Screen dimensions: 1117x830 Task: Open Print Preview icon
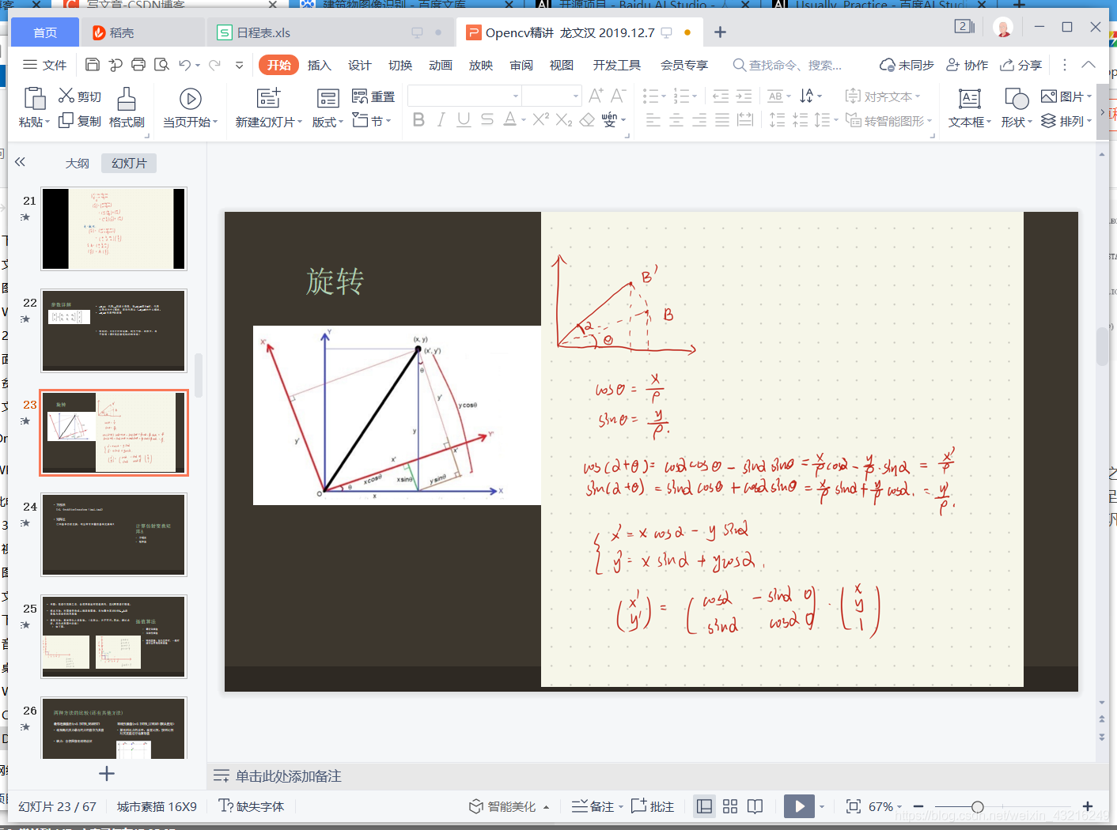click(162, 65)
